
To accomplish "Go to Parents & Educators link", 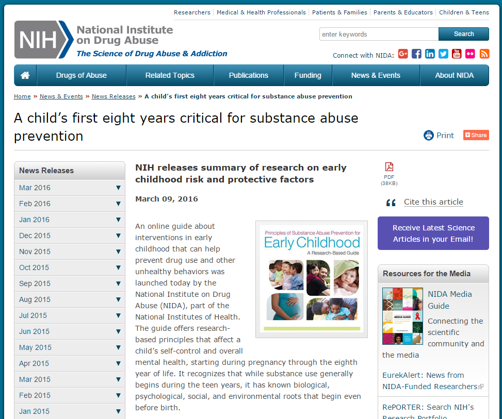I will pos(403,12).
